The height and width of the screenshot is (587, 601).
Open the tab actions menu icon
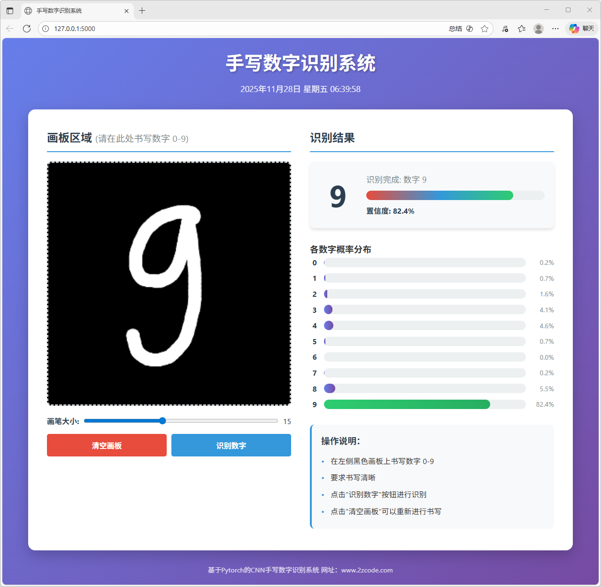tap(10, 10)
